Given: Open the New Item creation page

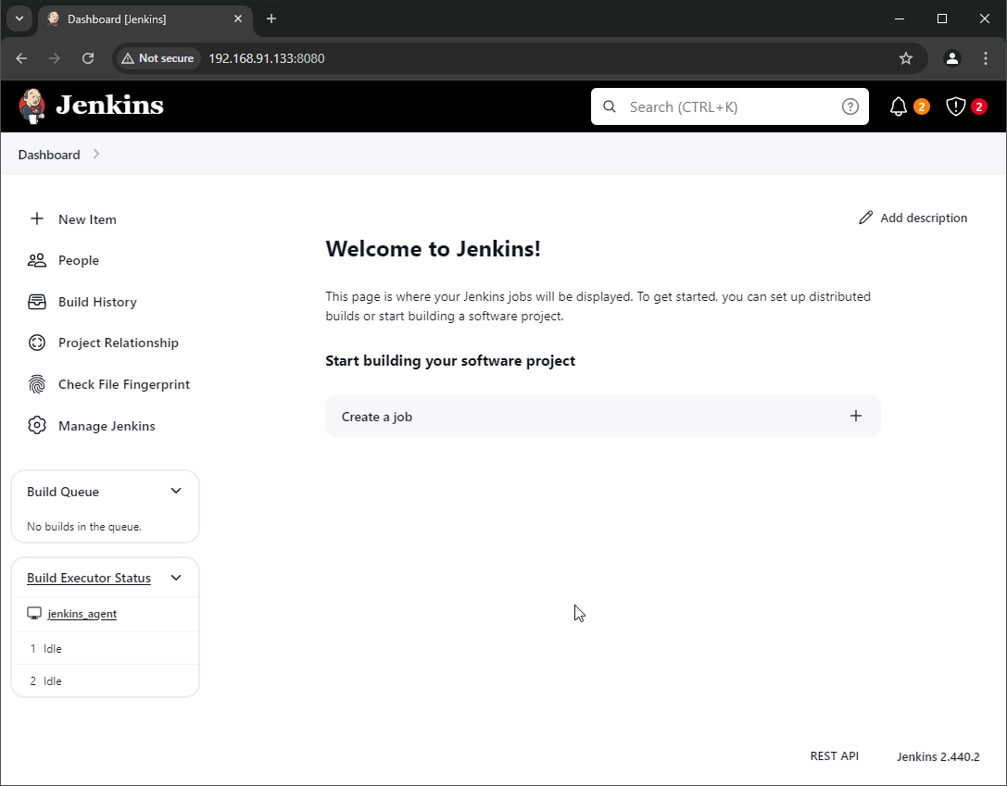Looking at the screenshot, I should pyautogui.click(x=85, y=219).
